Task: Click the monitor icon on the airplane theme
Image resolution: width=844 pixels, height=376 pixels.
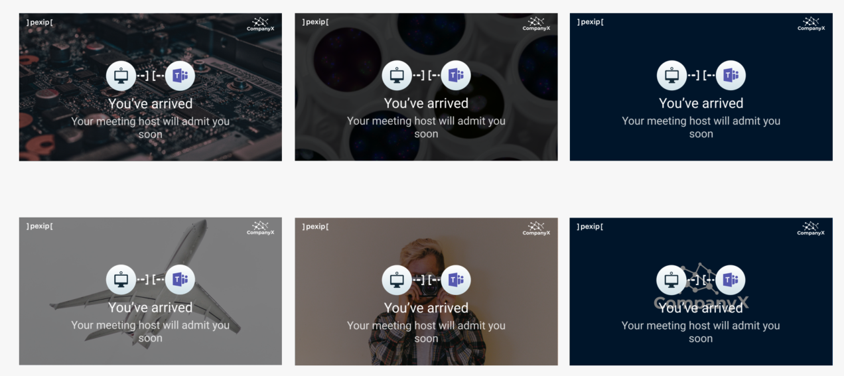Action: point(121,280)
